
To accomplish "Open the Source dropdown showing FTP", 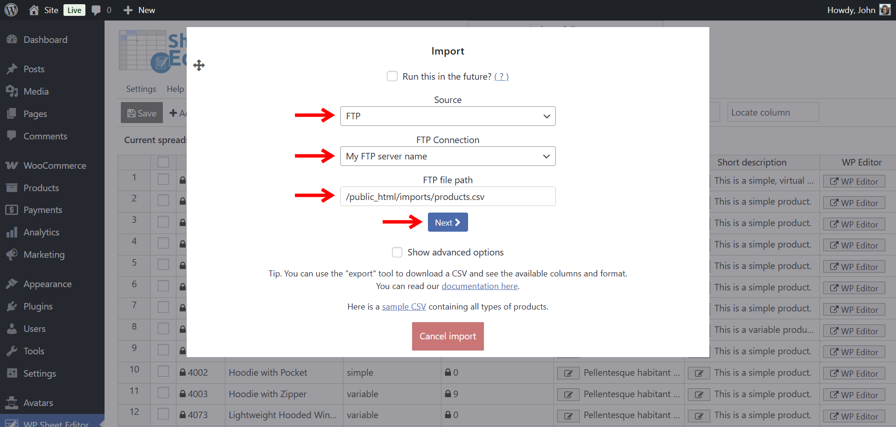I will (x=448, y=116).
